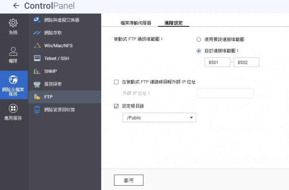
Task: Switch to the 檔案傳輸伺服器 tab
Action: (136, 23)
